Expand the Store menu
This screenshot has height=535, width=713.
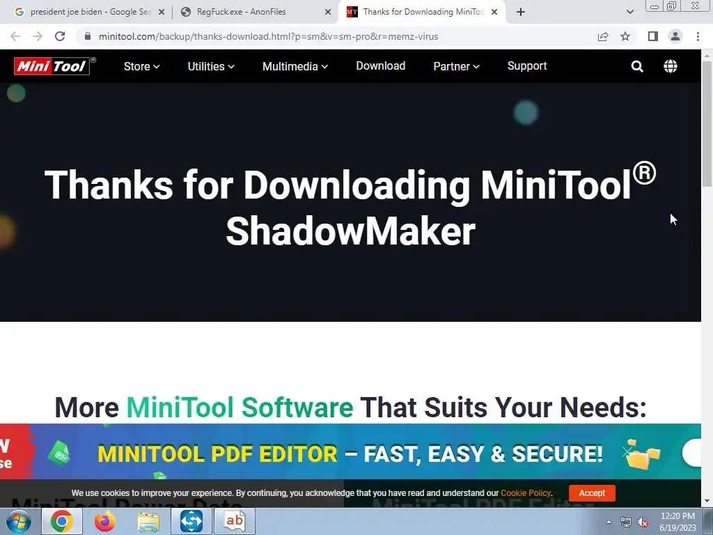141,66
